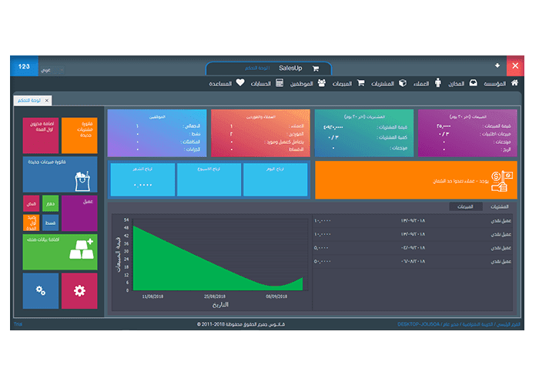Click the blue 123 button
539x385 pixels.
click(24, 66)
